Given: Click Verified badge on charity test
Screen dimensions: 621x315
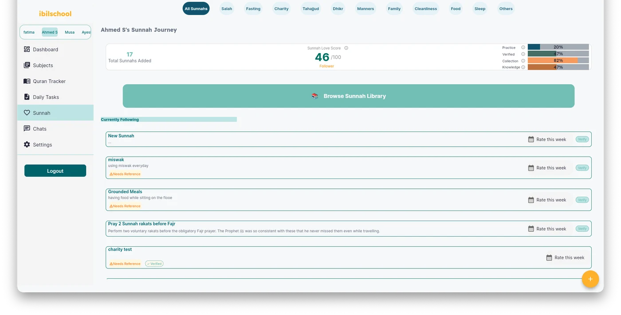Looking at the screenshot, I should coord(154,264).
